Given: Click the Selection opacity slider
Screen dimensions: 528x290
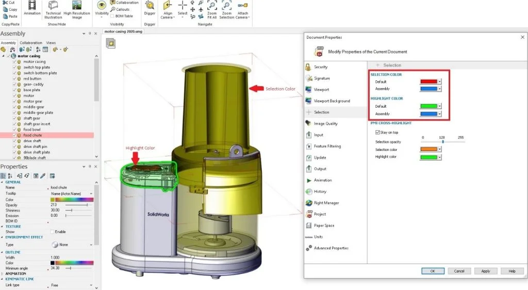Looking at the screenshot, I should tap(443, 142).
